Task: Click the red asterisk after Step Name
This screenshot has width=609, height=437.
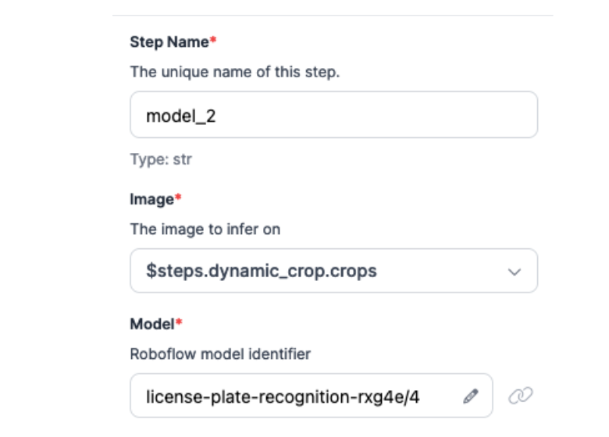Action: 213,41
